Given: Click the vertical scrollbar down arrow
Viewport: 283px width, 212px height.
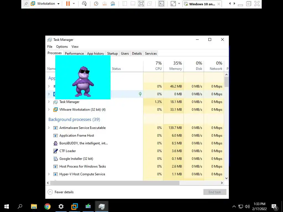Looking at the screenshot, I should pyautogui.click(x=227, y=178).
